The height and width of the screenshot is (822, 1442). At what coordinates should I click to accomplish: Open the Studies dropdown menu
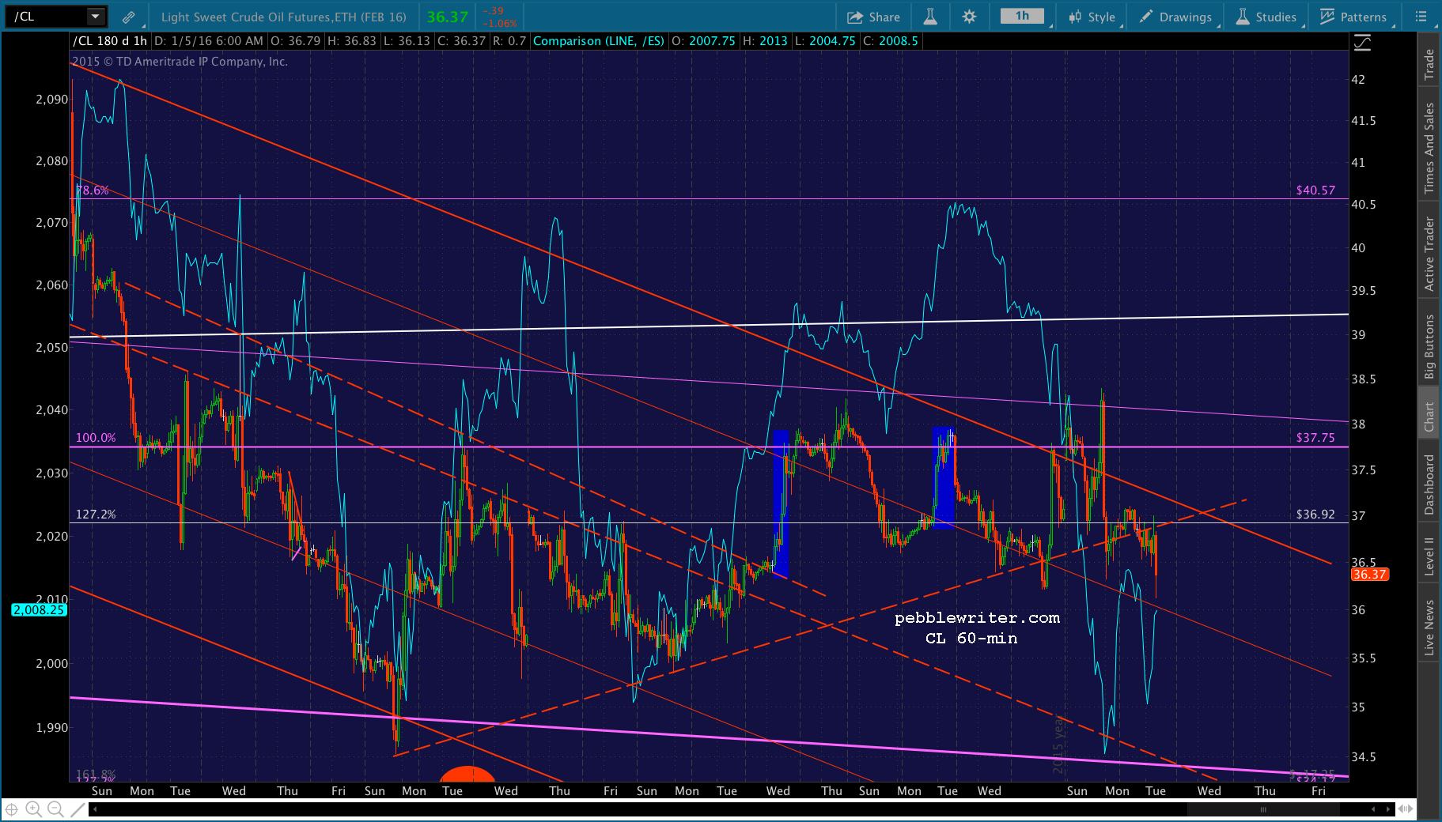1267,17
